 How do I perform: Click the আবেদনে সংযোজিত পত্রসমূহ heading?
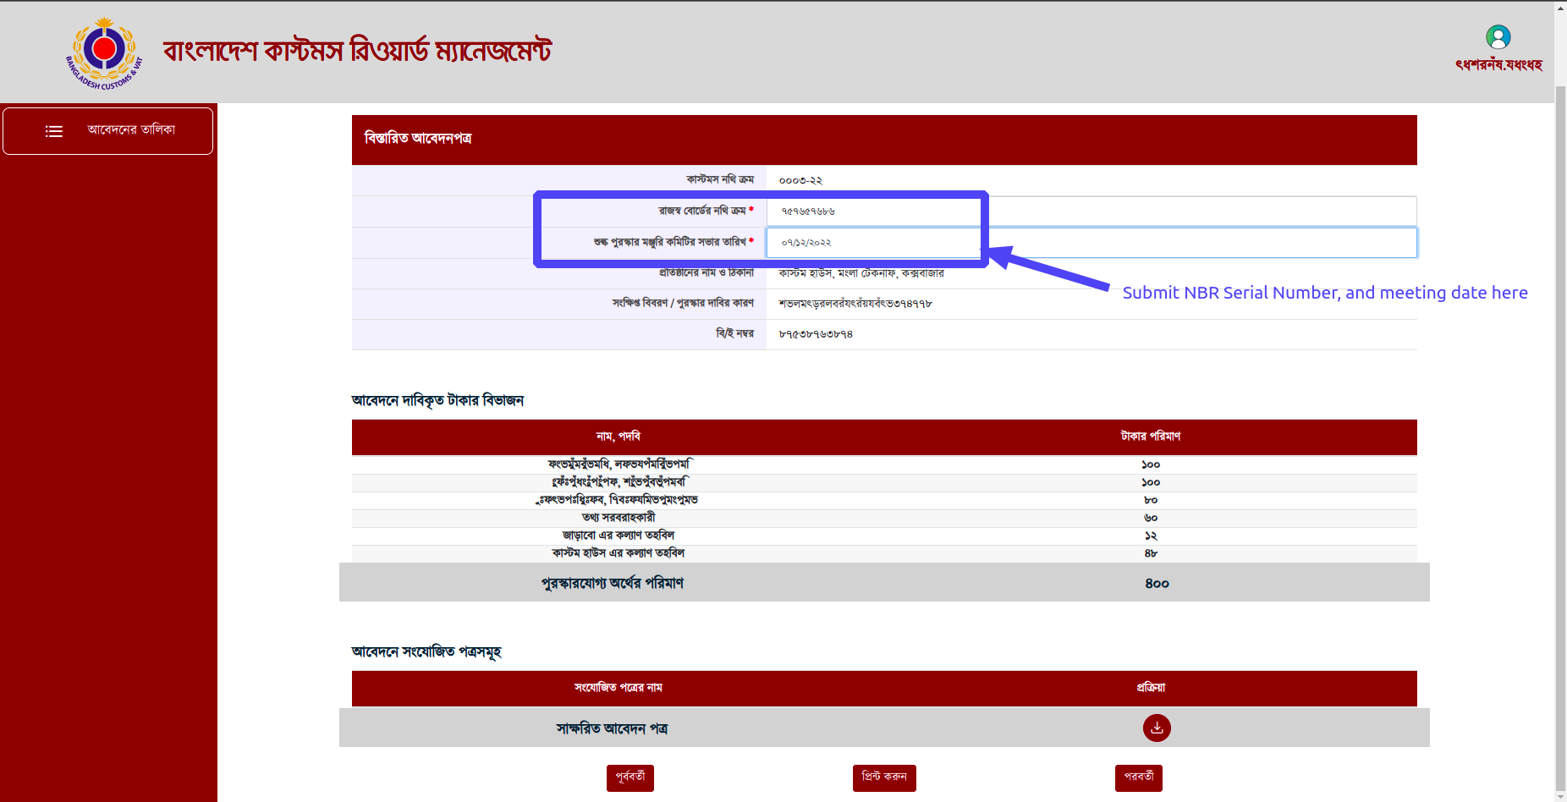tap(426, 652)
